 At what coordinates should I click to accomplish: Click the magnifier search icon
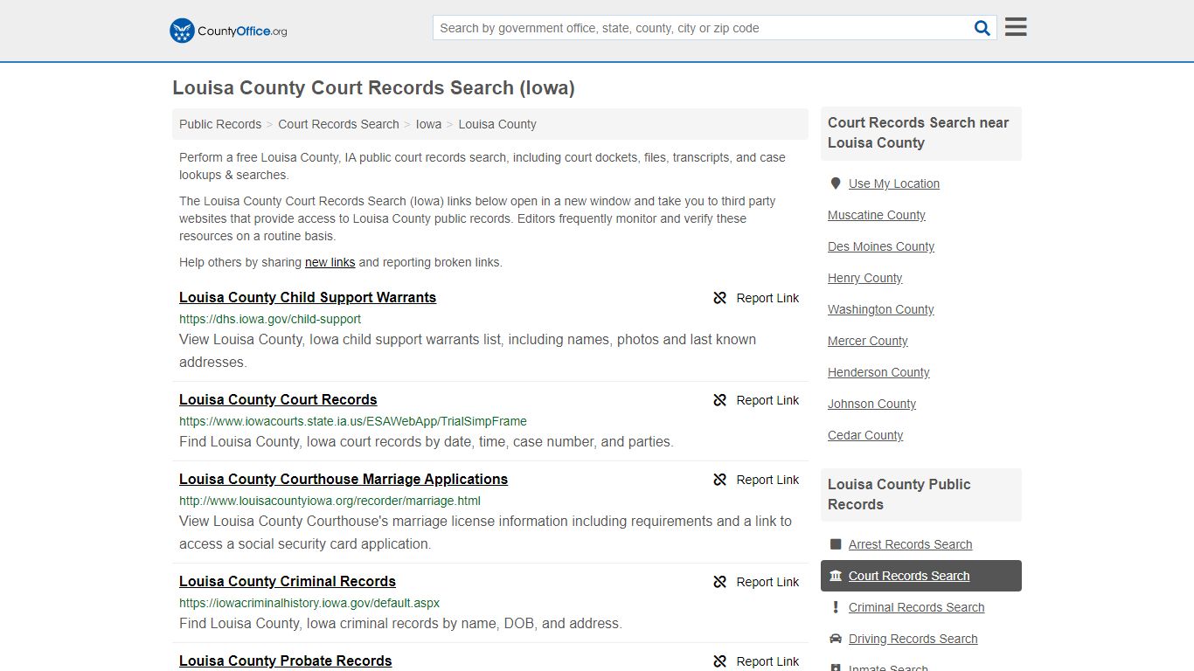pos(982,28)
